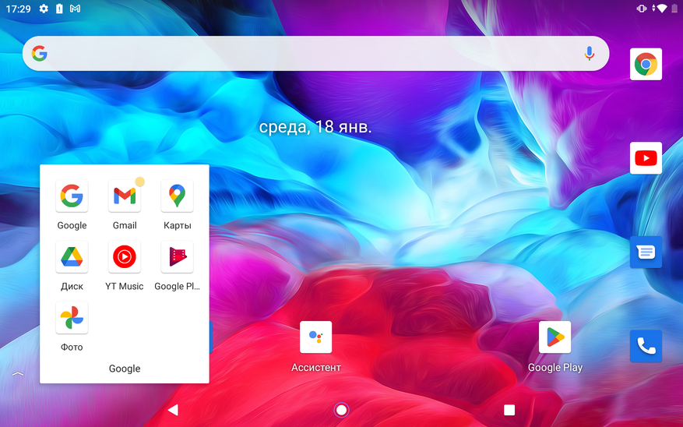The image size is (683, 427).
Task: Click inside the Google search bar field
Action: click(316, 54)
